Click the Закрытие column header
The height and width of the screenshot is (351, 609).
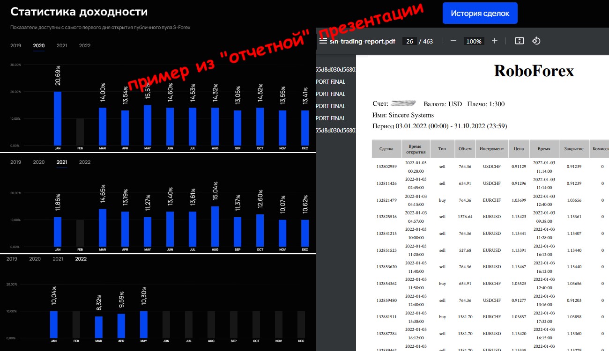tap(574, 148)
